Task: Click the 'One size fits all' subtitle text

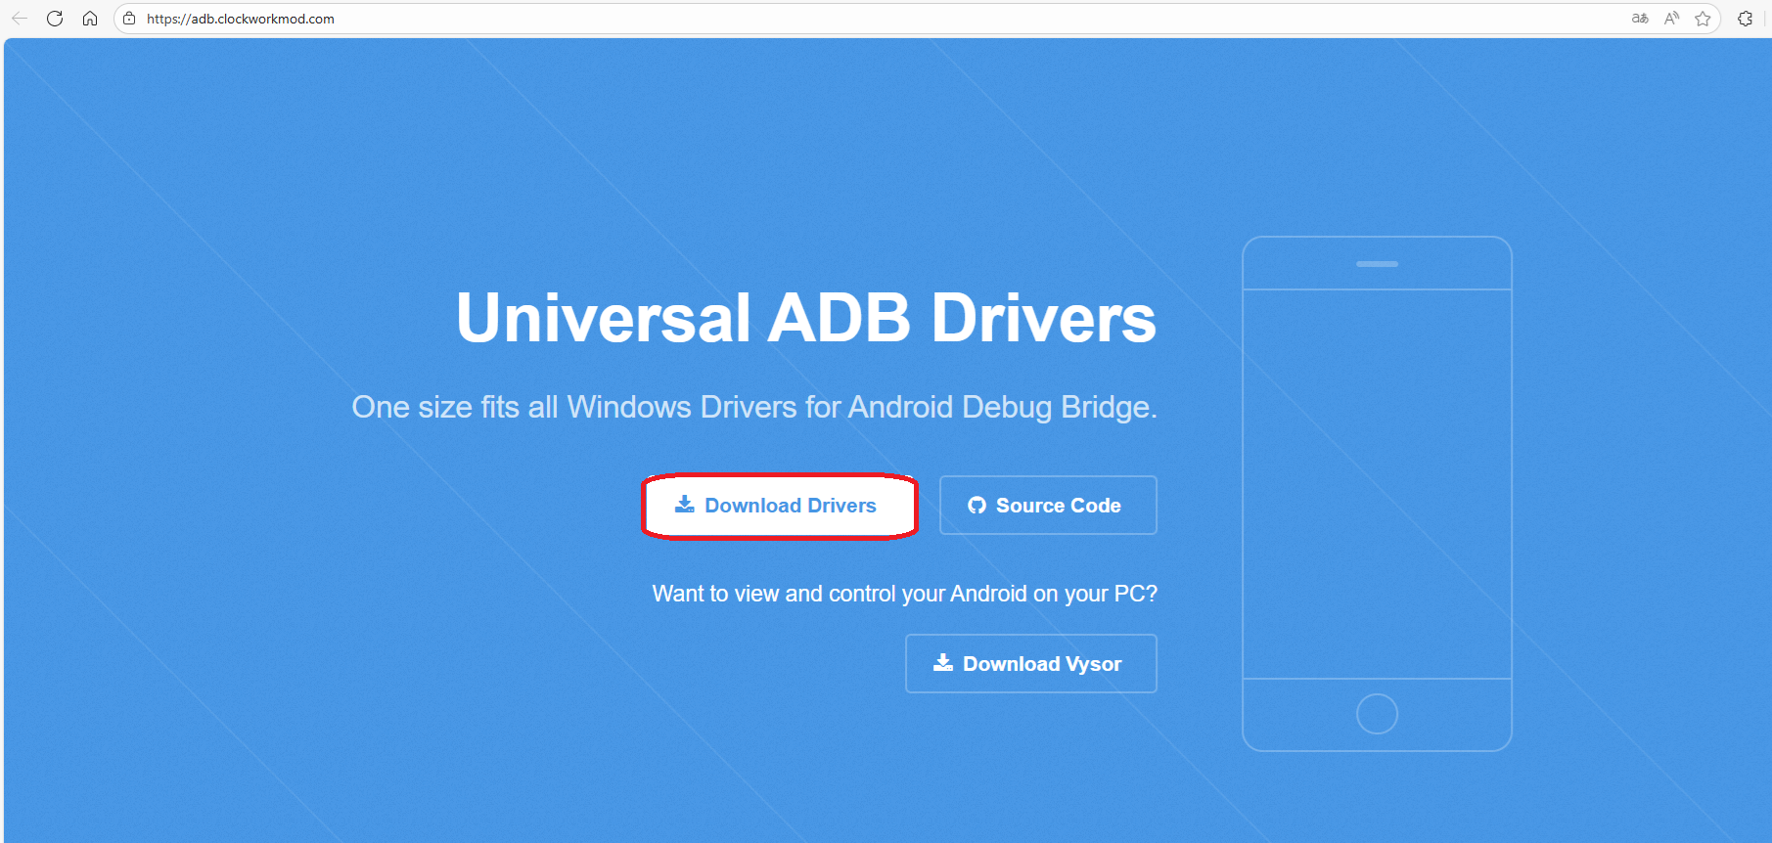Action: (x=753, y=407)
